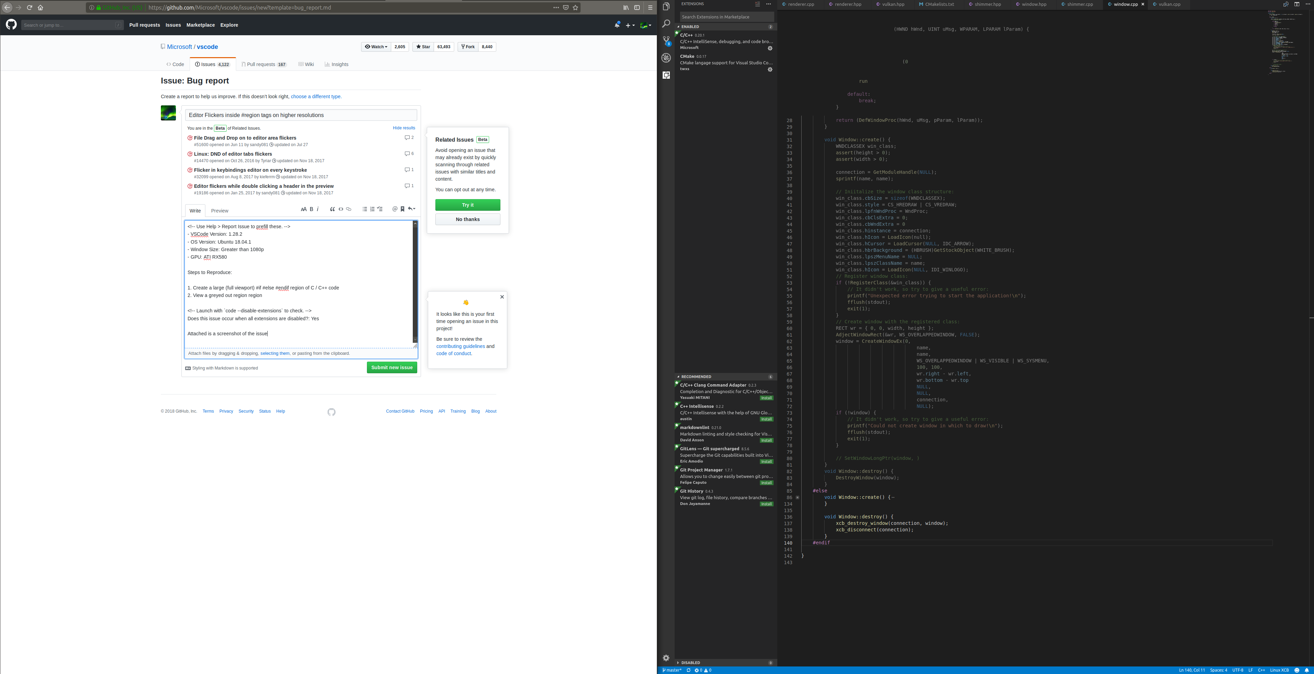The image size is (1314, 674).
Task: Open the Firefox page actions menu in URL bar
Action: click(556, 8)
